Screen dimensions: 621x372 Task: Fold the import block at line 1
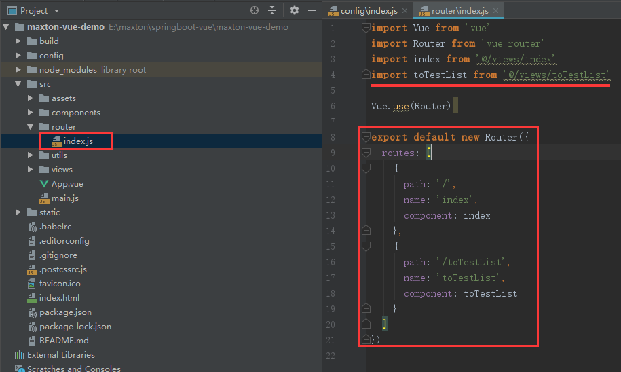click(366, 28)
